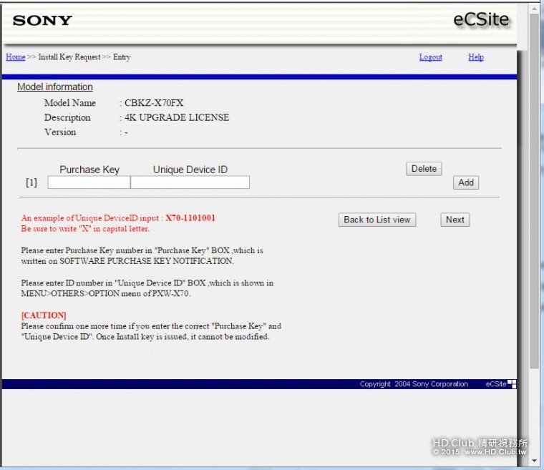Click the '4K UPGRADE LICENSE' description
The height and width of the screenshot is (470, 544).
177,117
